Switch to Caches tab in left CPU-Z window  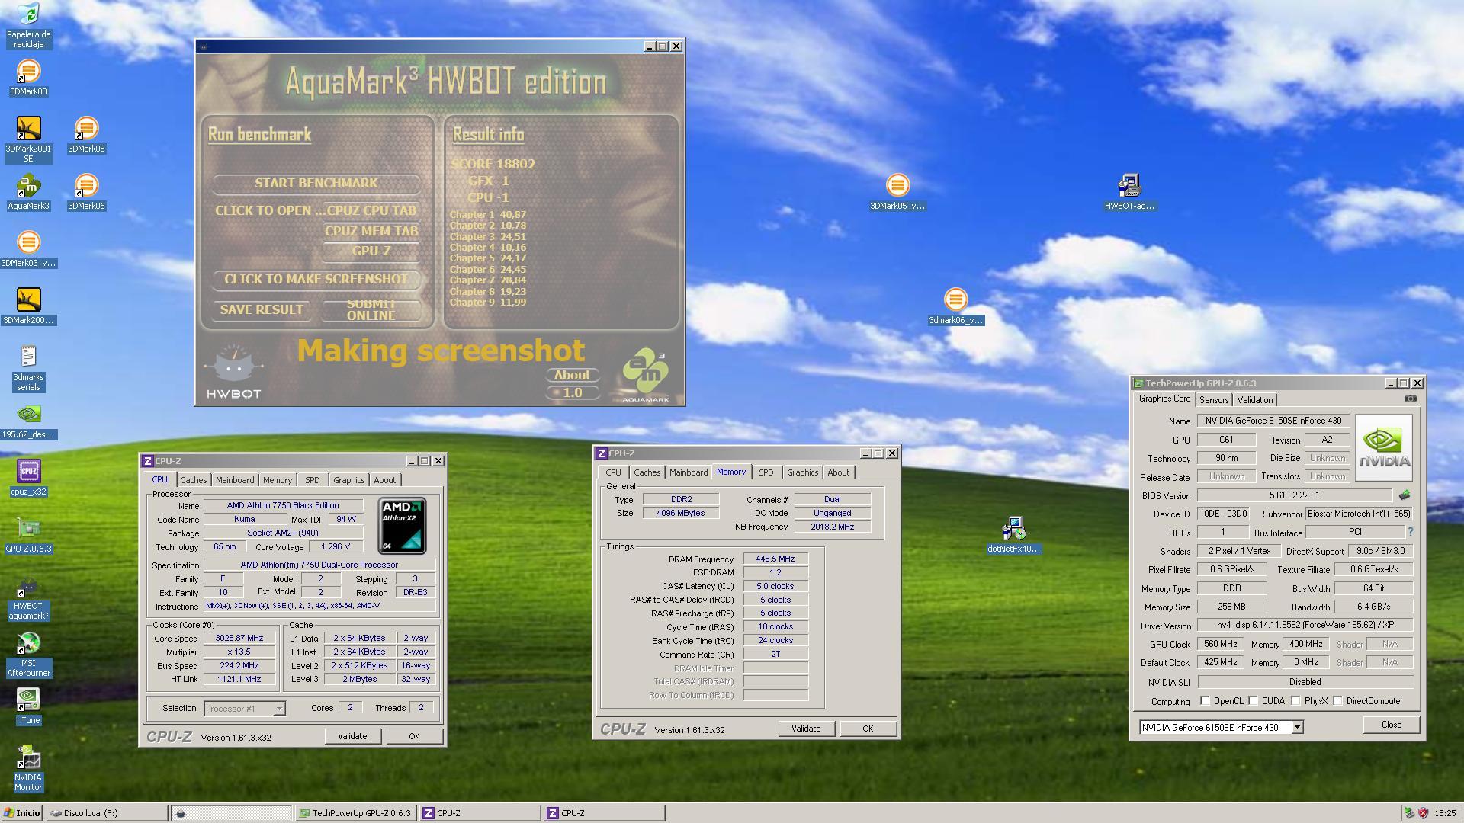point(193,480)
